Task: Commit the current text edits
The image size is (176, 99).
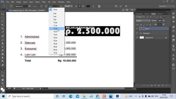Action: coord(120,6)
